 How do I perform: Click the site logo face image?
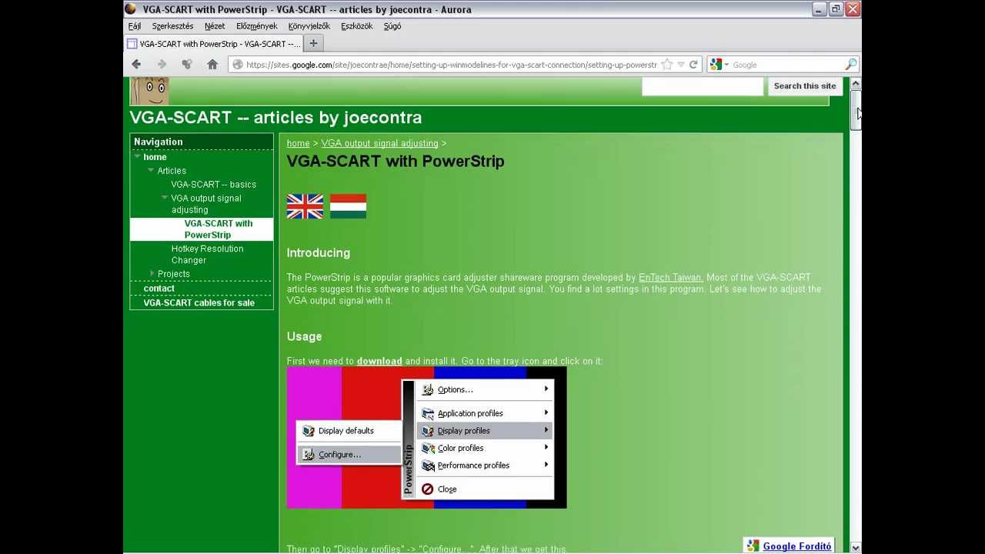tap(149, 91)
